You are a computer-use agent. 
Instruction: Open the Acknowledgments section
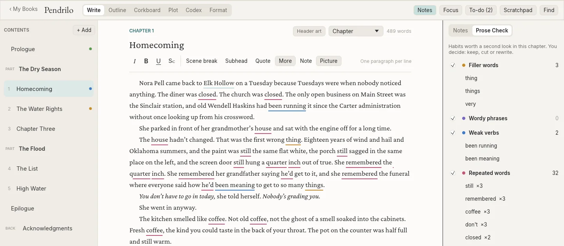coord(49,228)
